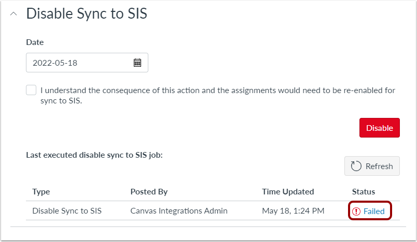Click the Disable Sync to SIS heading
The image size is (417, 242).
[x=87, y=14]
